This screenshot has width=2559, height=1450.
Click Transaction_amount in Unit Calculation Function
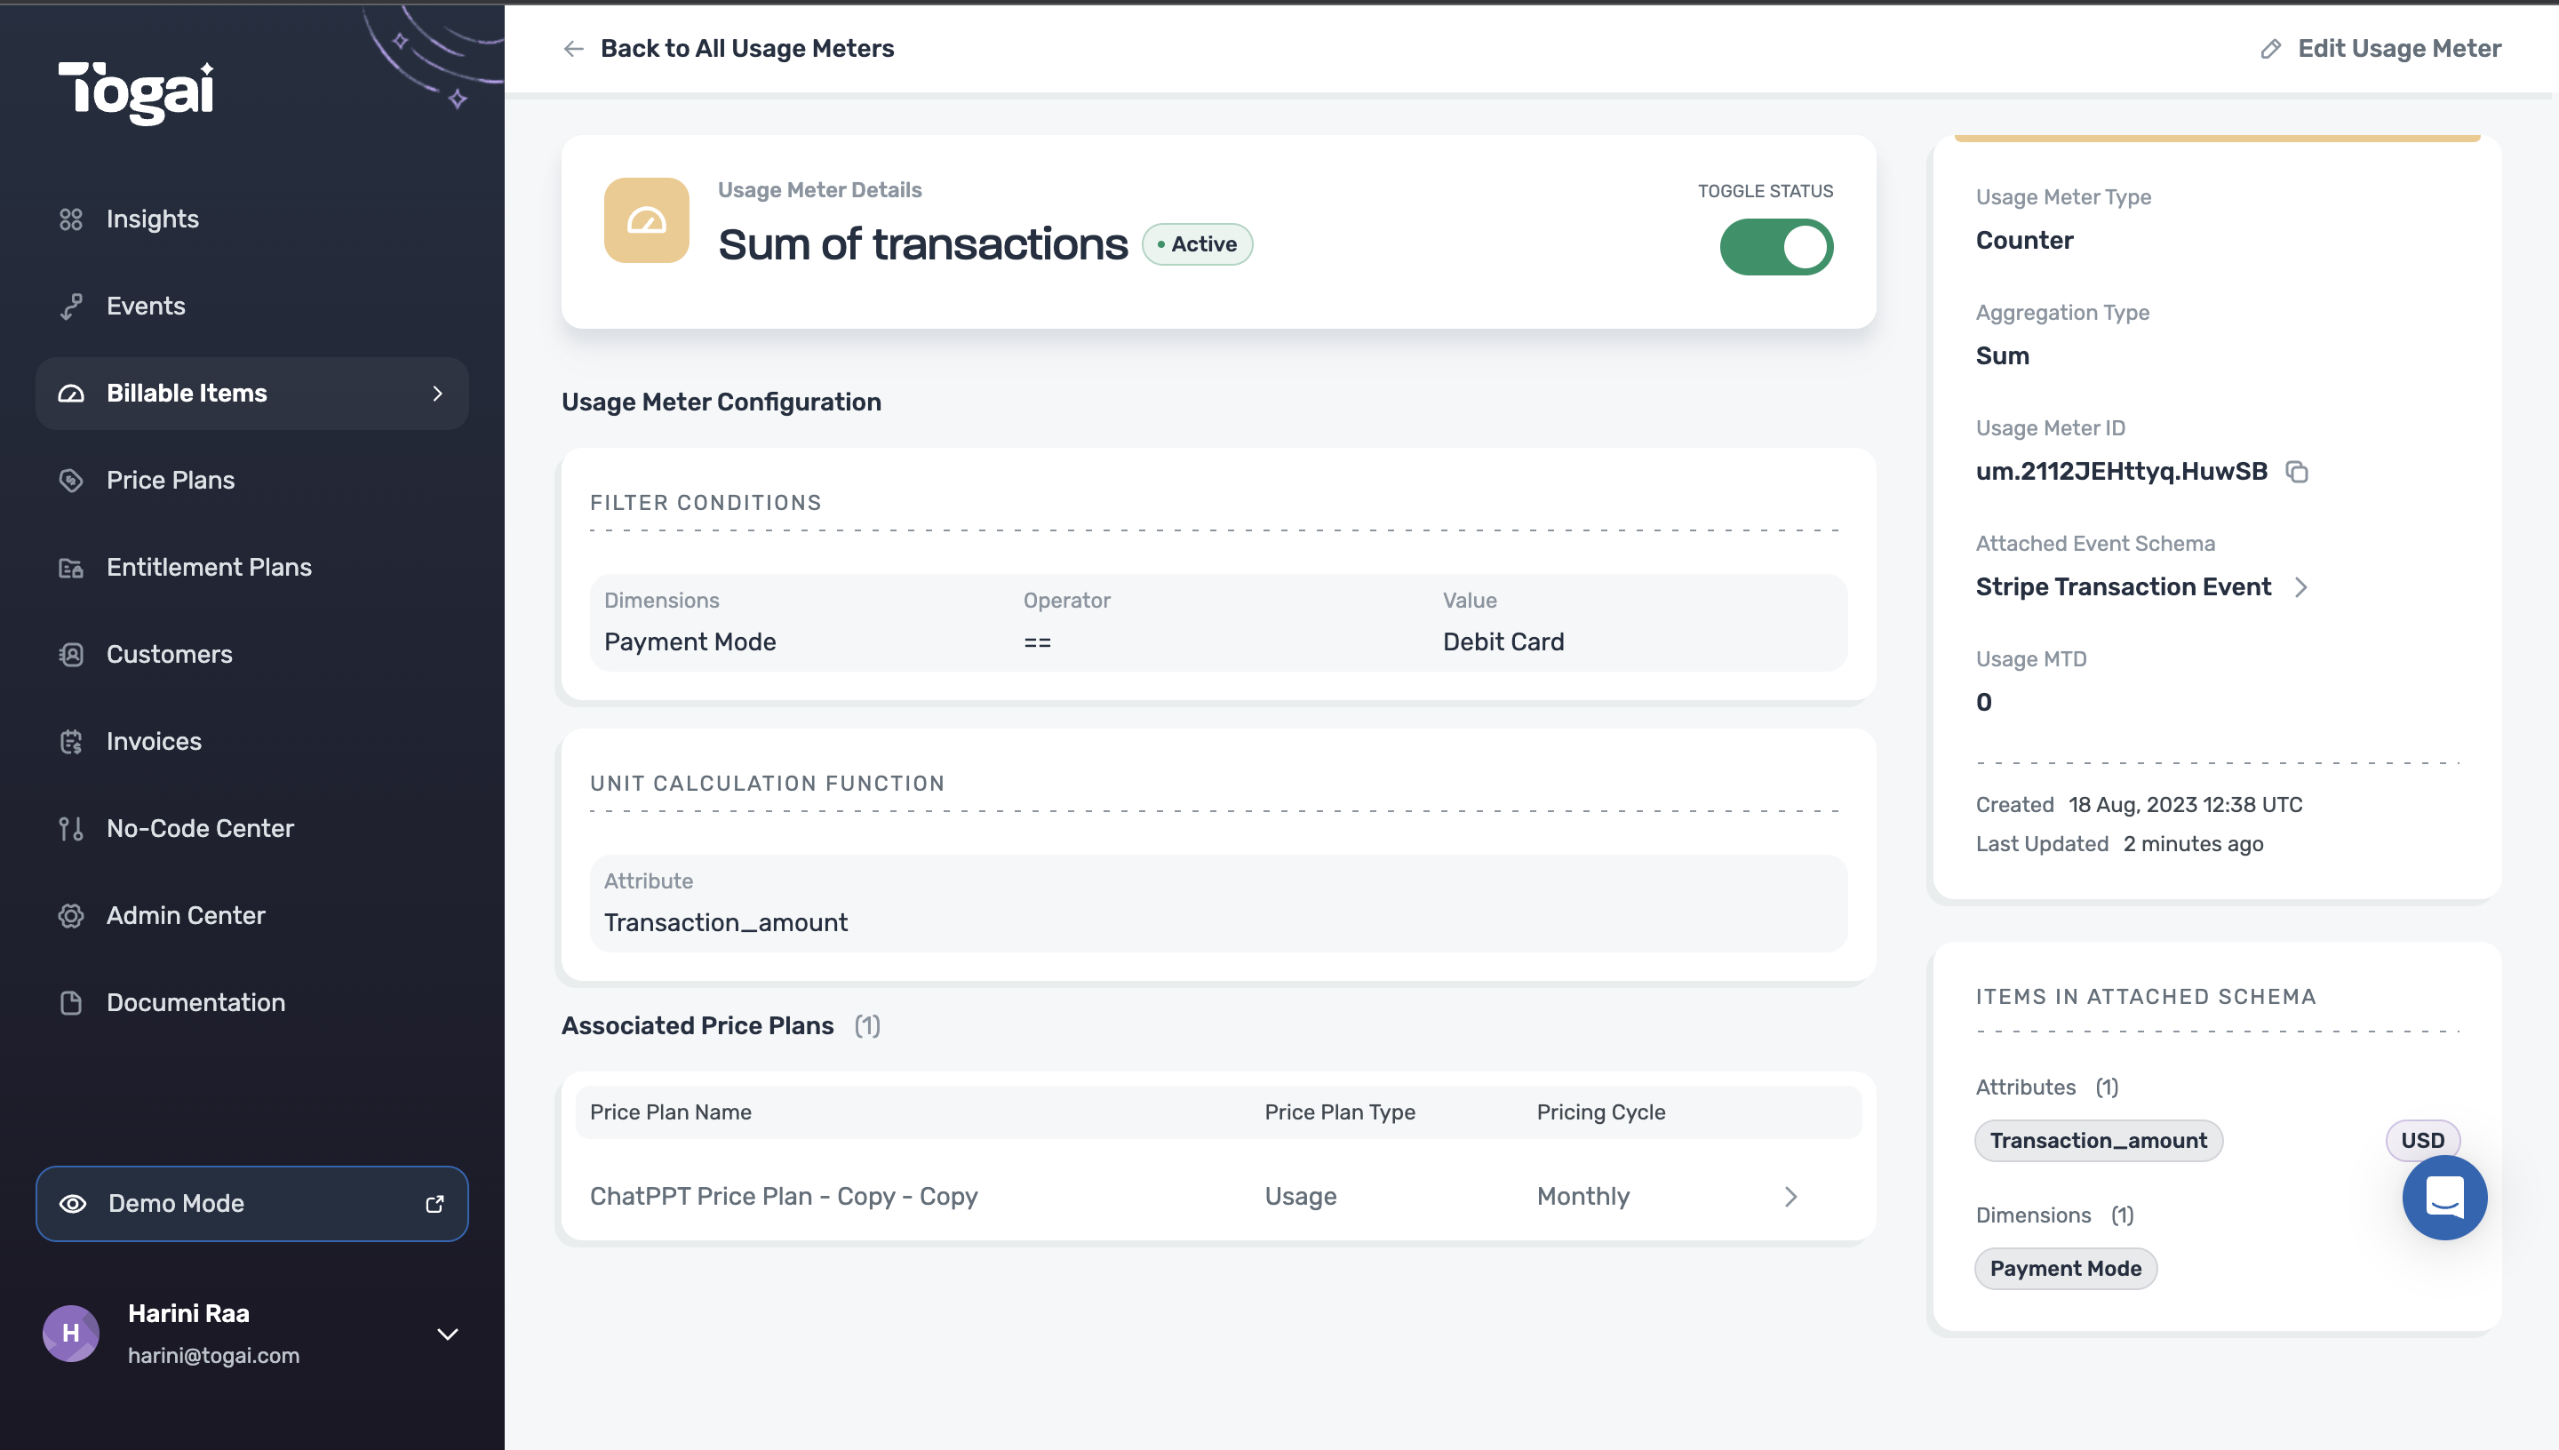tap(726, 923)
